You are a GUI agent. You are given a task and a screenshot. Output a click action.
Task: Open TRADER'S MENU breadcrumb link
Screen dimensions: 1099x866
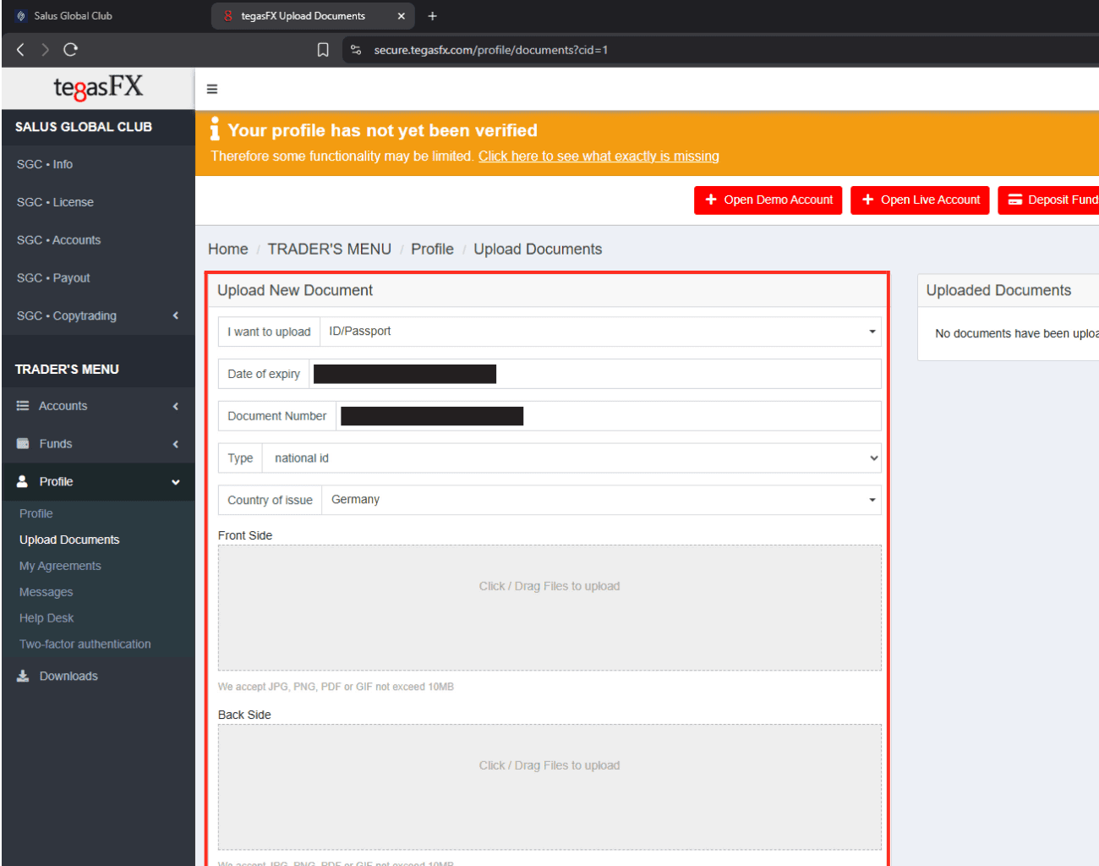[330, 249]
